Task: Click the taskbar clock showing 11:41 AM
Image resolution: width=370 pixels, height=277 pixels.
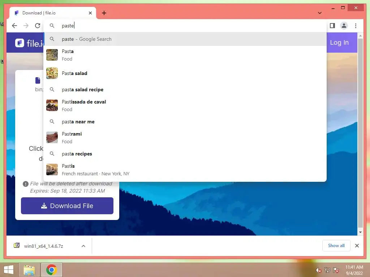Action: (354, 270)
